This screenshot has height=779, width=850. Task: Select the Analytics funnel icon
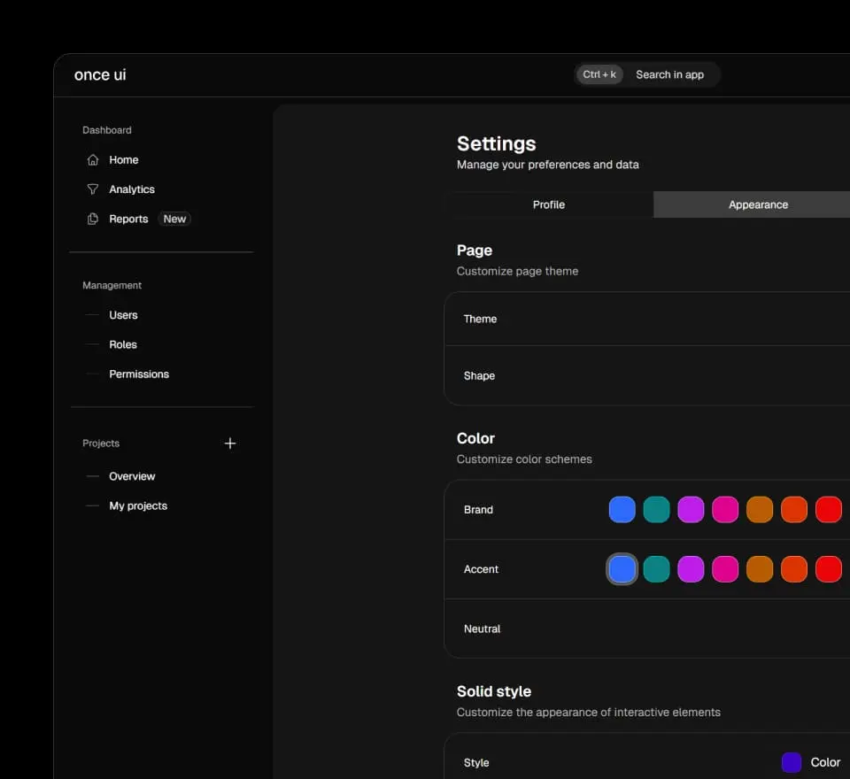(x=92, y=189)
